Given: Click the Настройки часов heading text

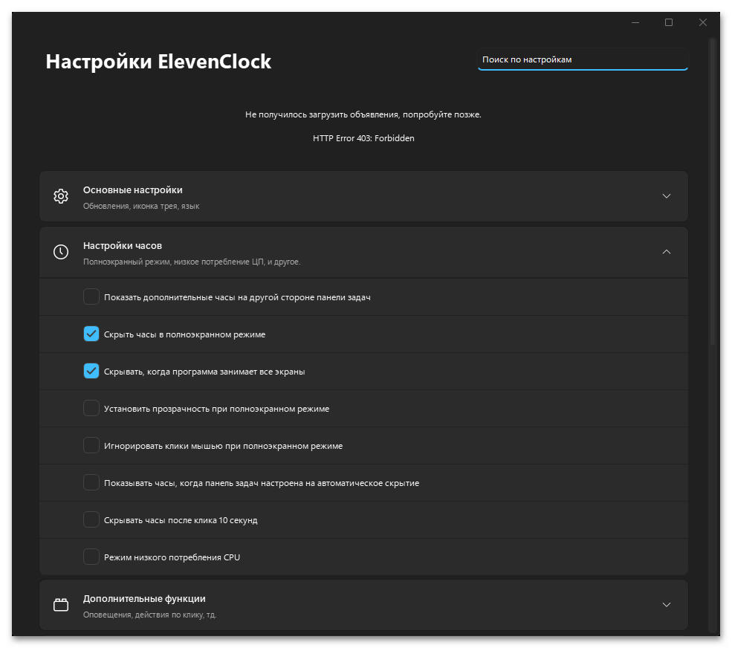Looking at the screenshot, I should click(123, 245).
